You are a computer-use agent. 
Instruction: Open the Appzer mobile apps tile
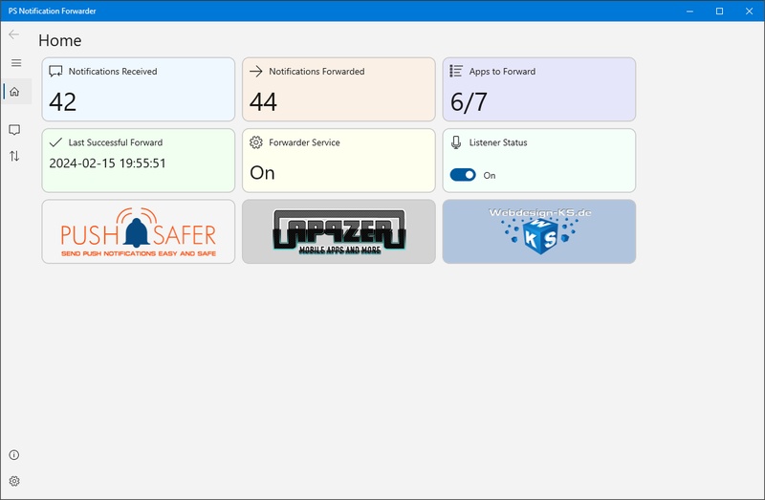(339, 231)
